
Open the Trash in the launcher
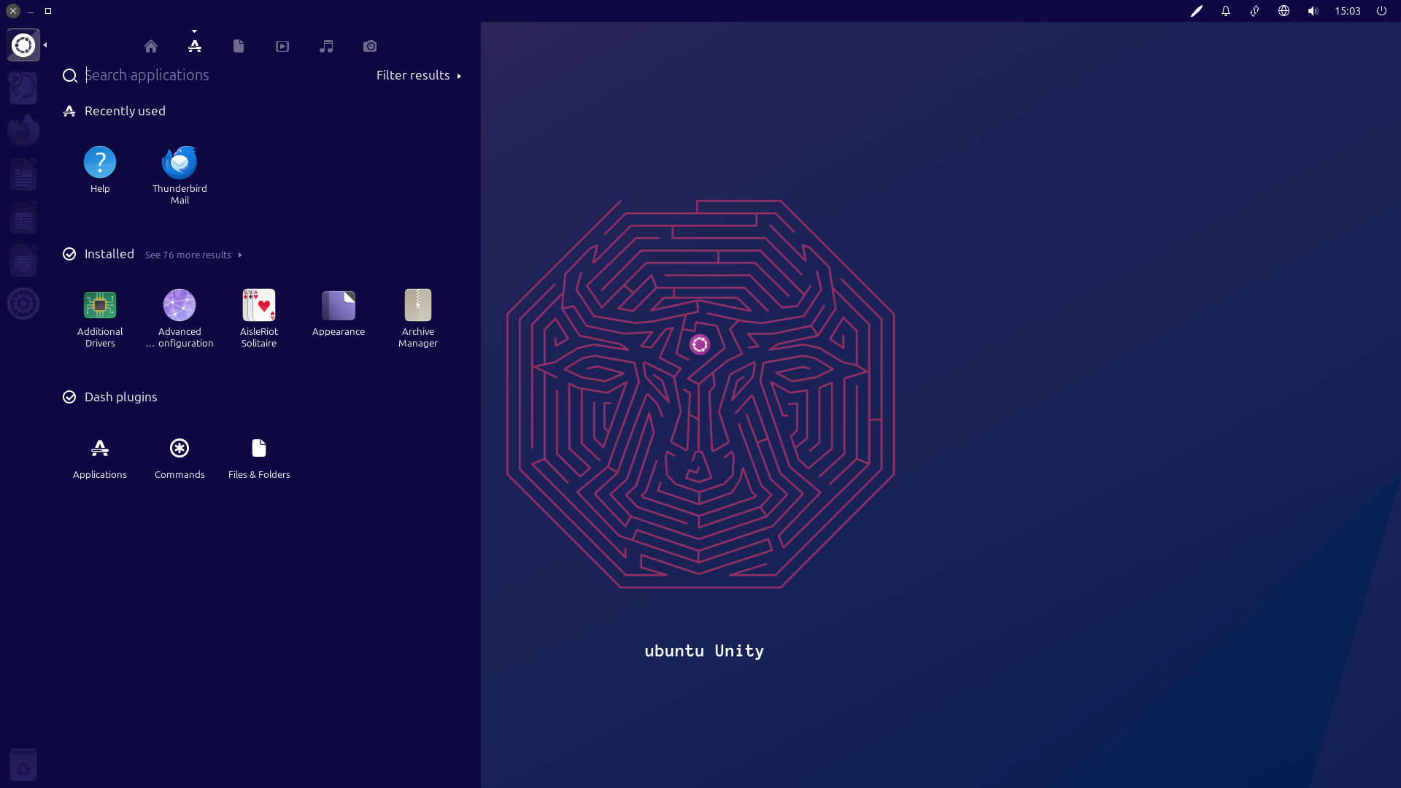pyautogui.click(x=23, y=765)
